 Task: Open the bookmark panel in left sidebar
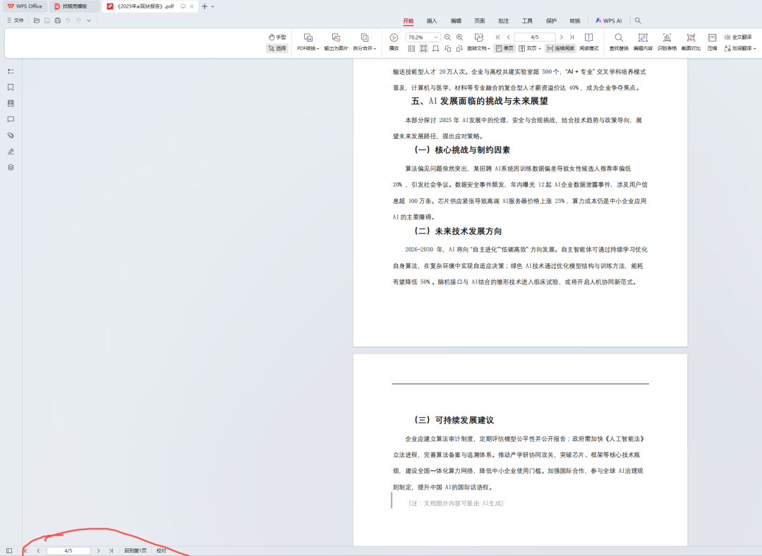(x=11, y=87)
